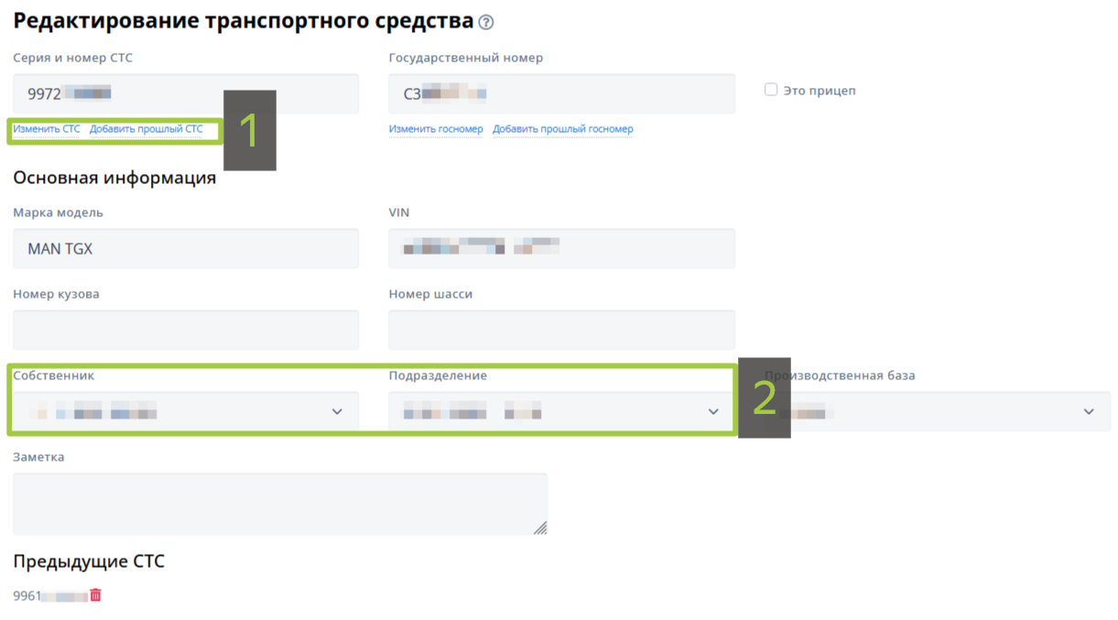Click 'Добавить прошлый СТС' link
The image size is (1118, 620).
point(147,129)
